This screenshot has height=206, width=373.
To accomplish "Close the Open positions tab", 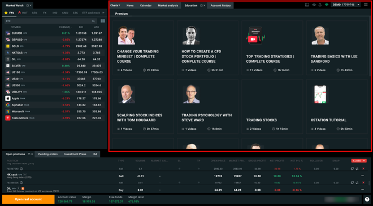I will (x=32, y=154).
